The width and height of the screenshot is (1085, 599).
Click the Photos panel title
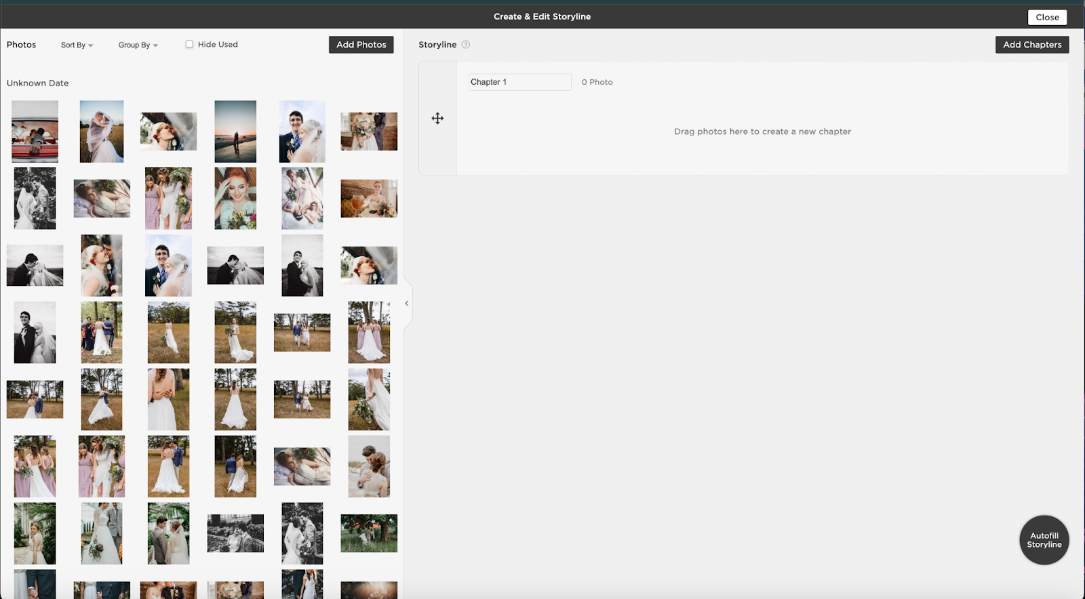tap(22, 45)
